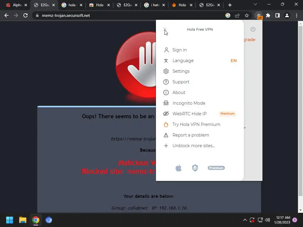The height and width of the screenshot is (227, 303).
Task: Change the EN language setting value
Action: pos(233,61)
